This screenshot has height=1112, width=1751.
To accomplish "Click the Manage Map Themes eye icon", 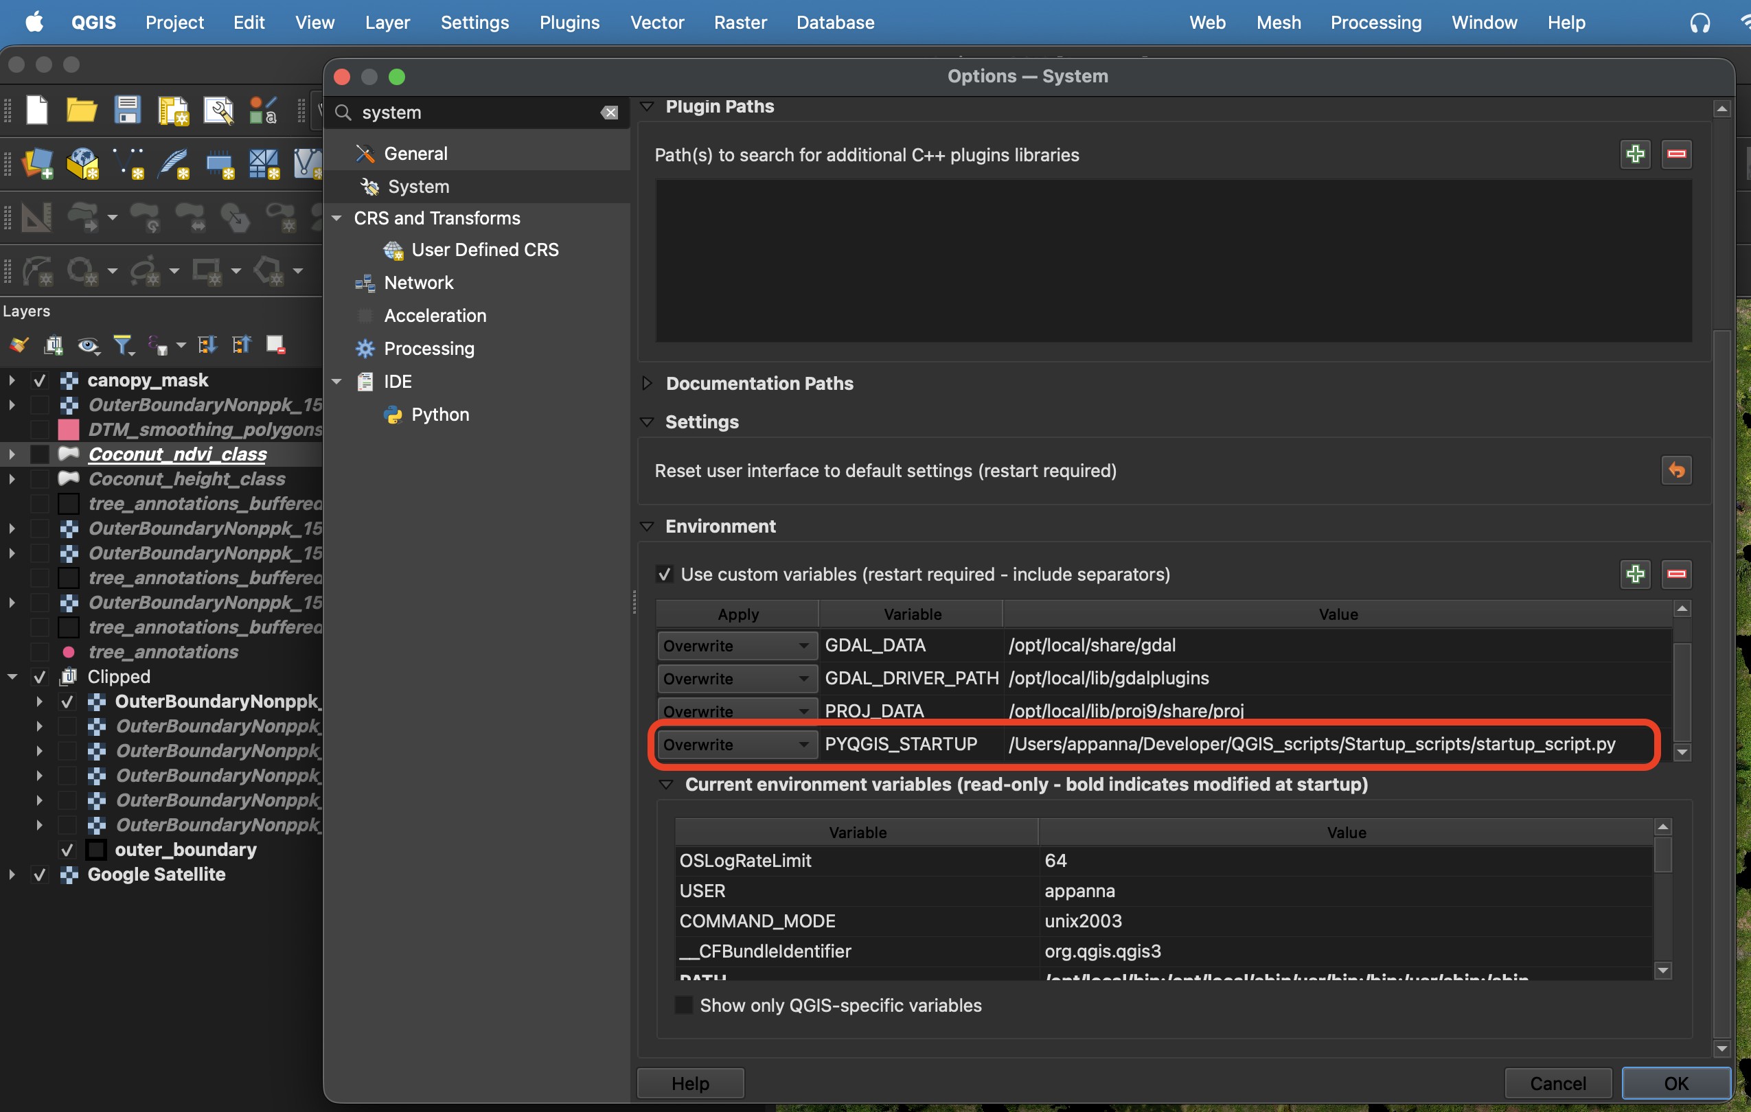I will (89, 345).
